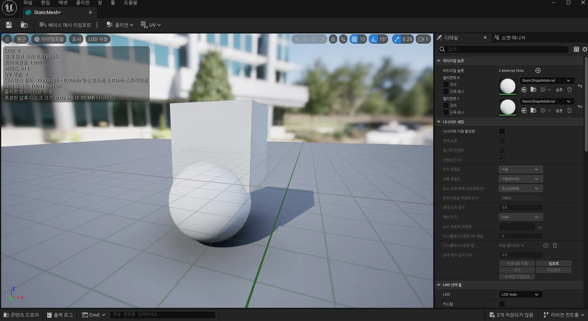Open the 콜리전 menu in menu bar
This screenshot has height=321, width=588.
pyautogui.click(x=83, y=3)
